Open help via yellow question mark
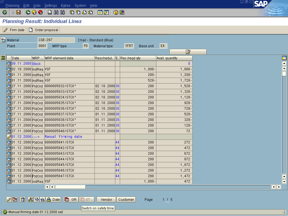This screenshot has width=288, height=216. pyautogui.click(x=116, y=12)
